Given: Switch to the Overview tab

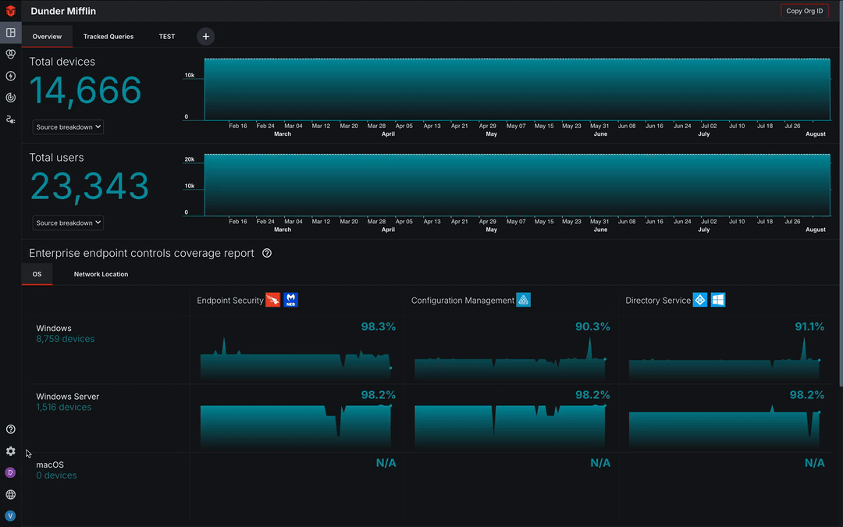Looking at the screenshot, I should 47,37.
